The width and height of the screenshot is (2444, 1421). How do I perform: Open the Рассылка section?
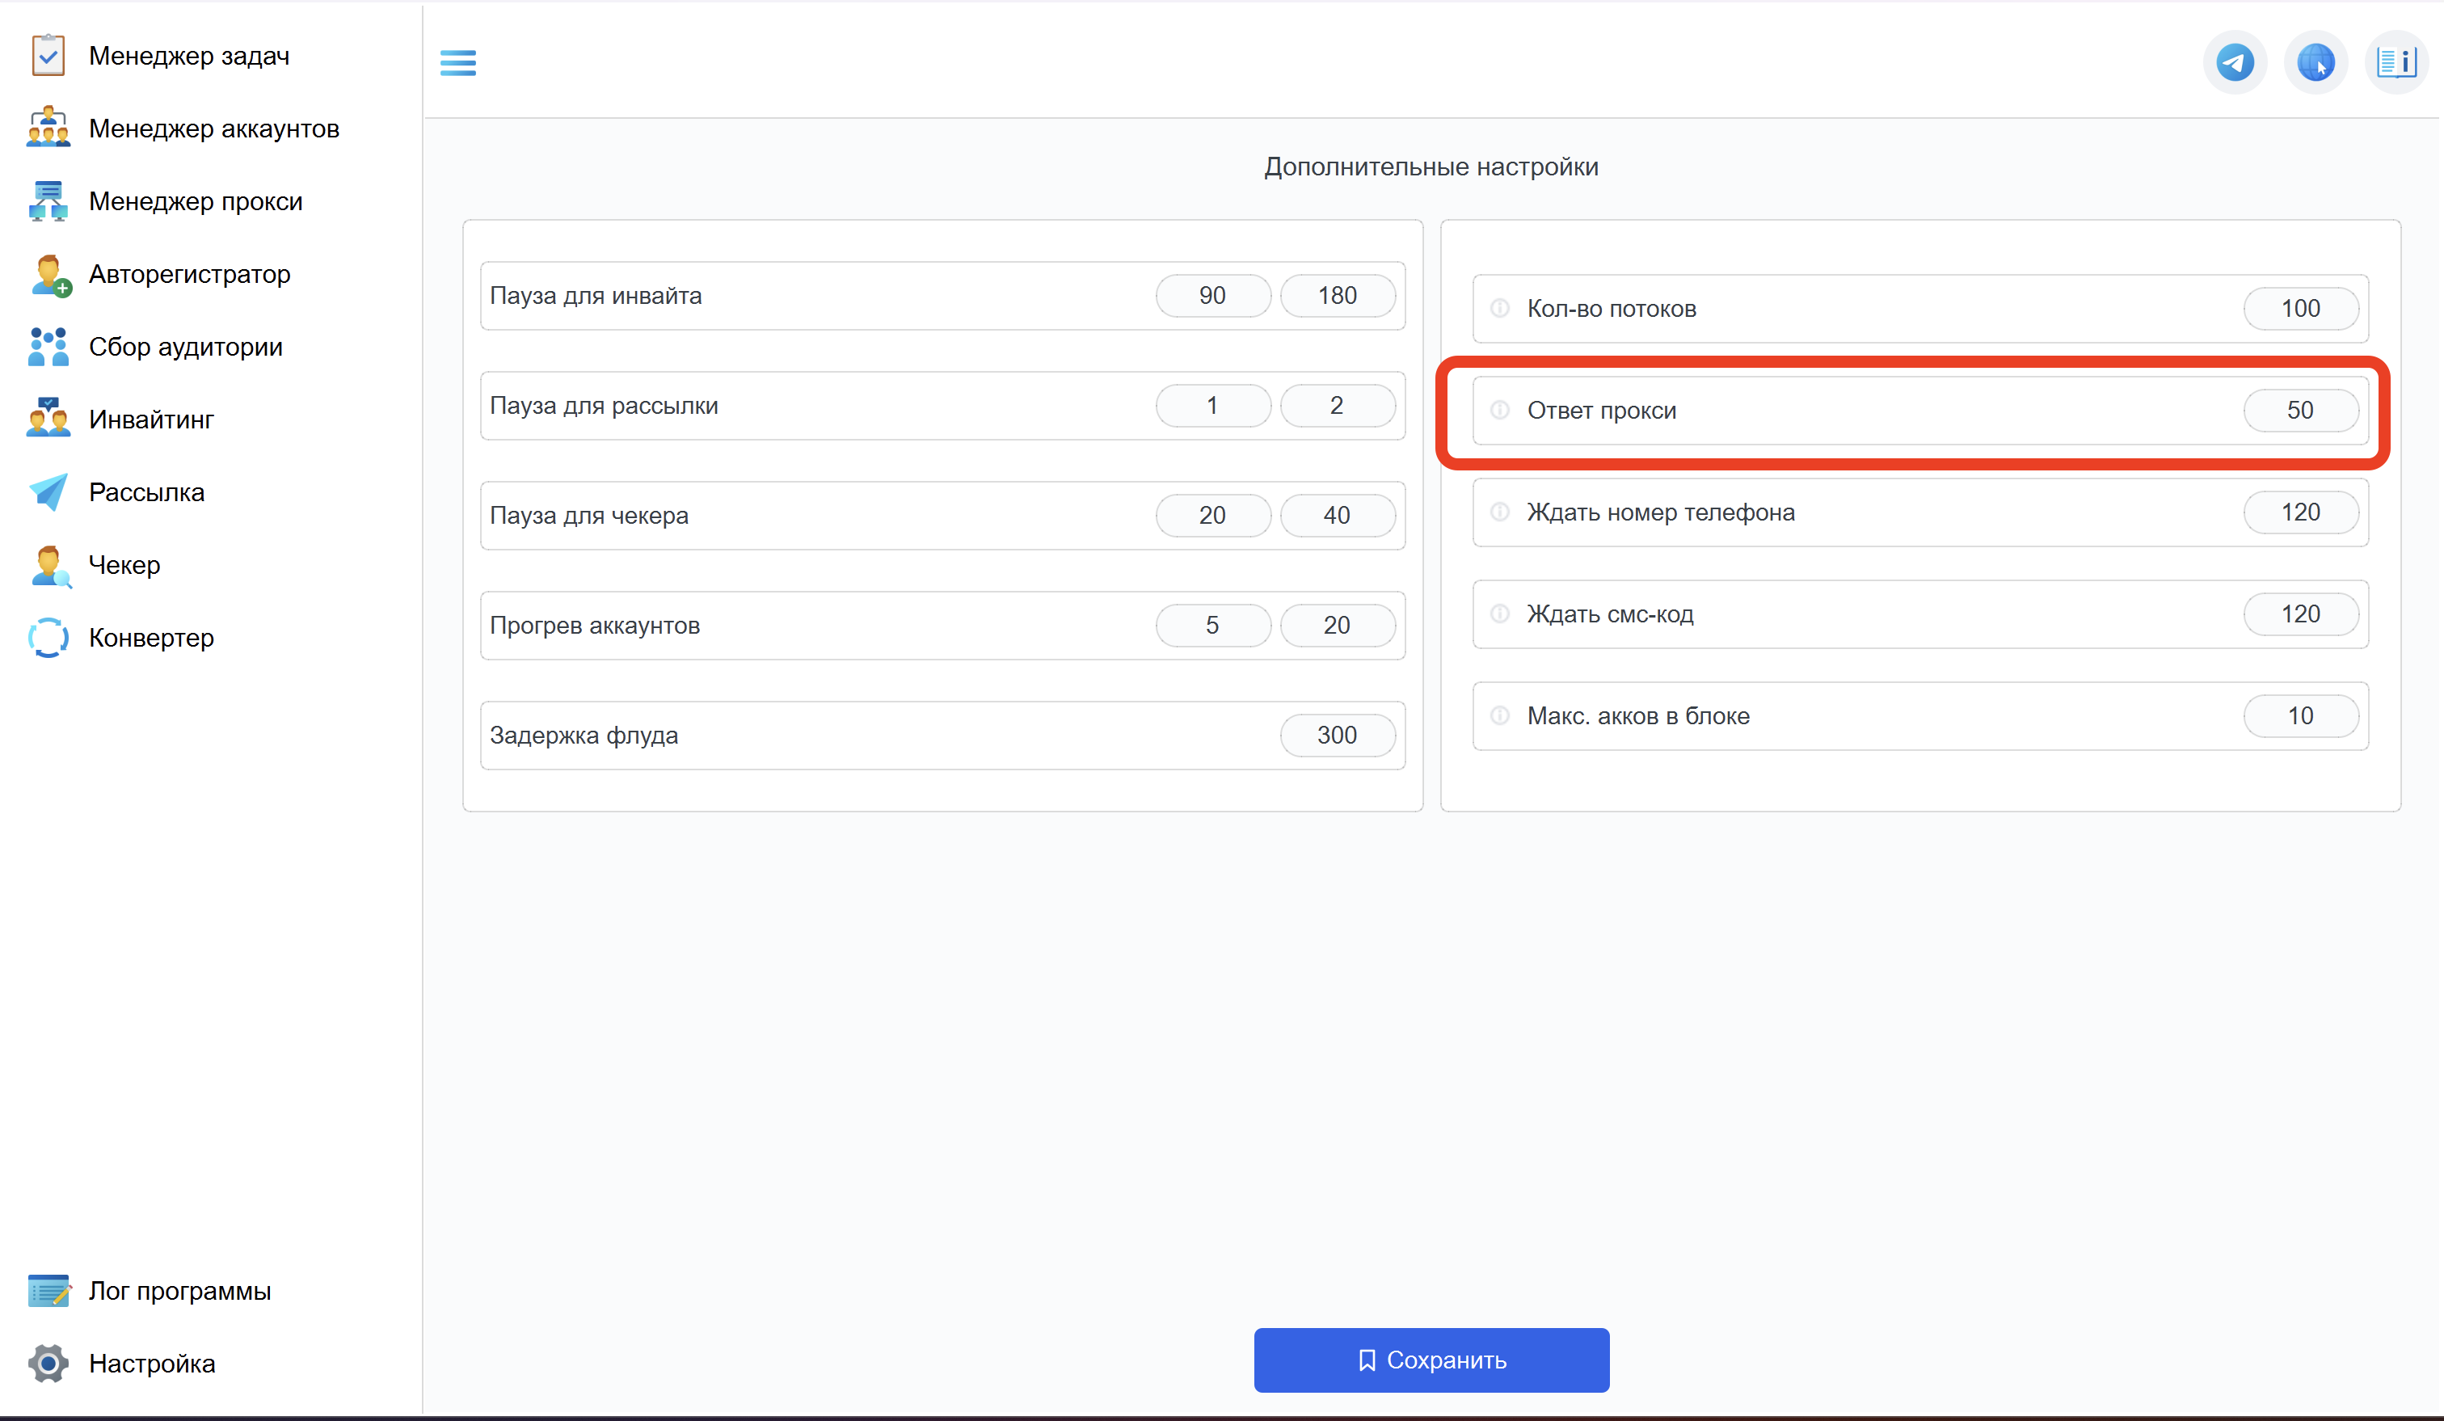(146, 493)
